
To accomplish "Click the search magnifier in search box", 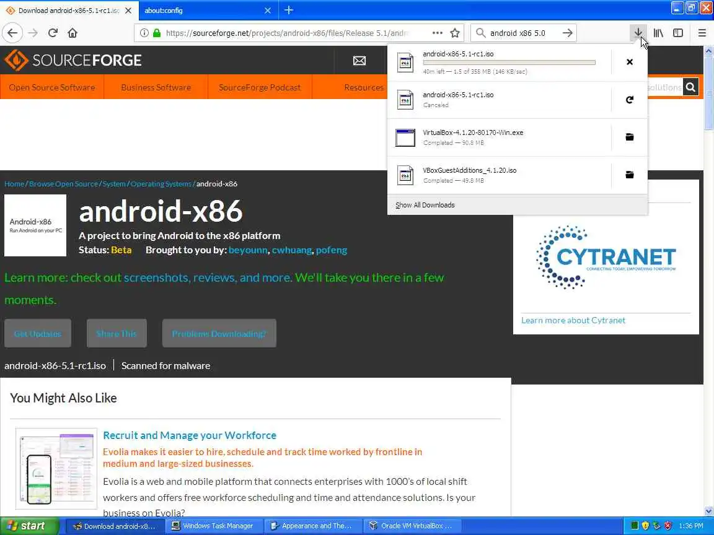I will click(480, 33).
